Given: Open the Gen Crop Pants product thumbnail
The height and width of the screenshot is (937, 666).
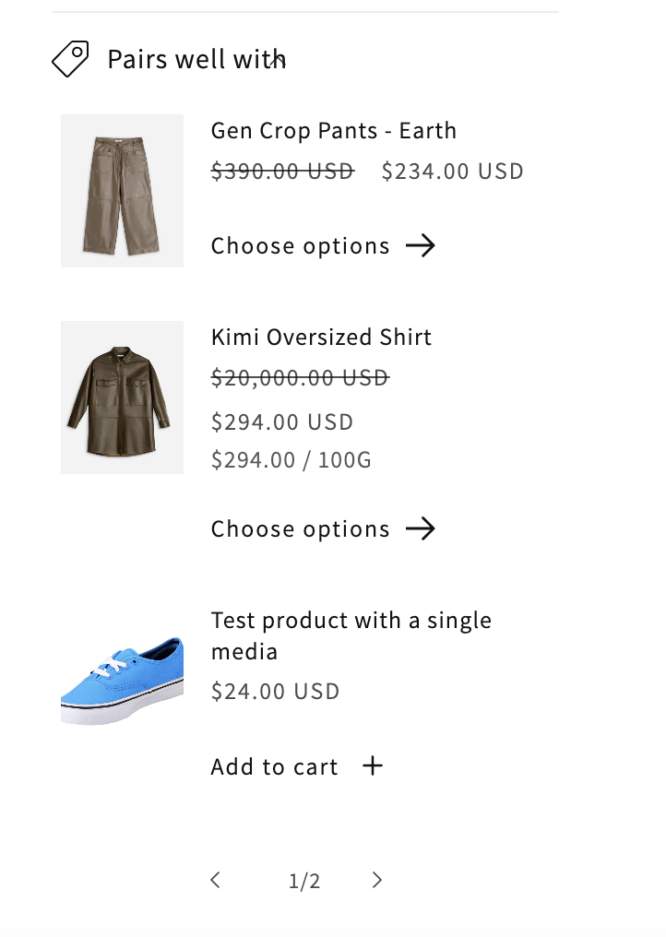Looking at the screenshot, I should [122, 191].
